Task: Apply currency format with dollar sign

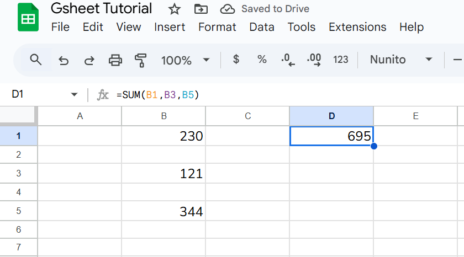Action: [236, 60]
